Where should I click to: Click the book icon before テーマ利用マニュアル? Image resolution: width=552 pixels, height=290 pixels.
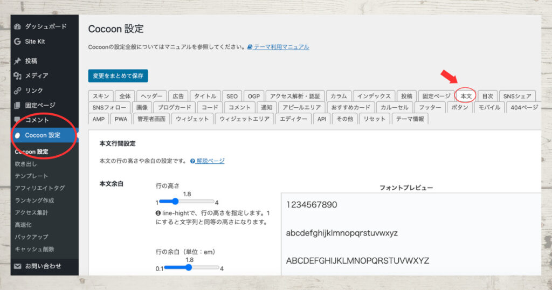coord(250,47)
